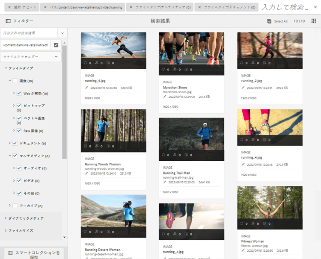Uncheck the Audio (0) checkbox
This screenshot has height=259, width=321.
pos(19,168)
